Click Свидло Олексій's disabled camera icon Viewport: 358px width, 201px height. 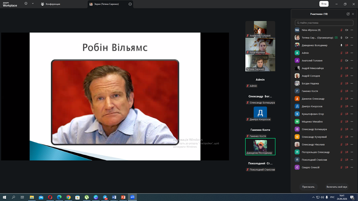pos(347,168)
